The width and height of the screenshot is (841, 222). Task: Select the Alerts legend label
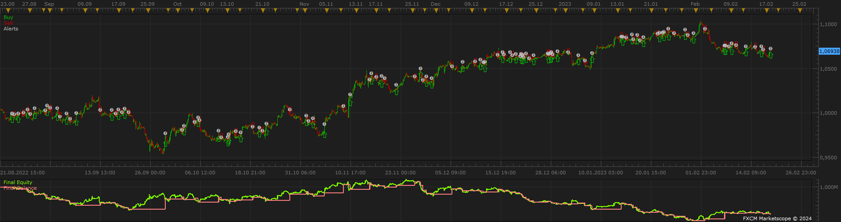point(11,29)
